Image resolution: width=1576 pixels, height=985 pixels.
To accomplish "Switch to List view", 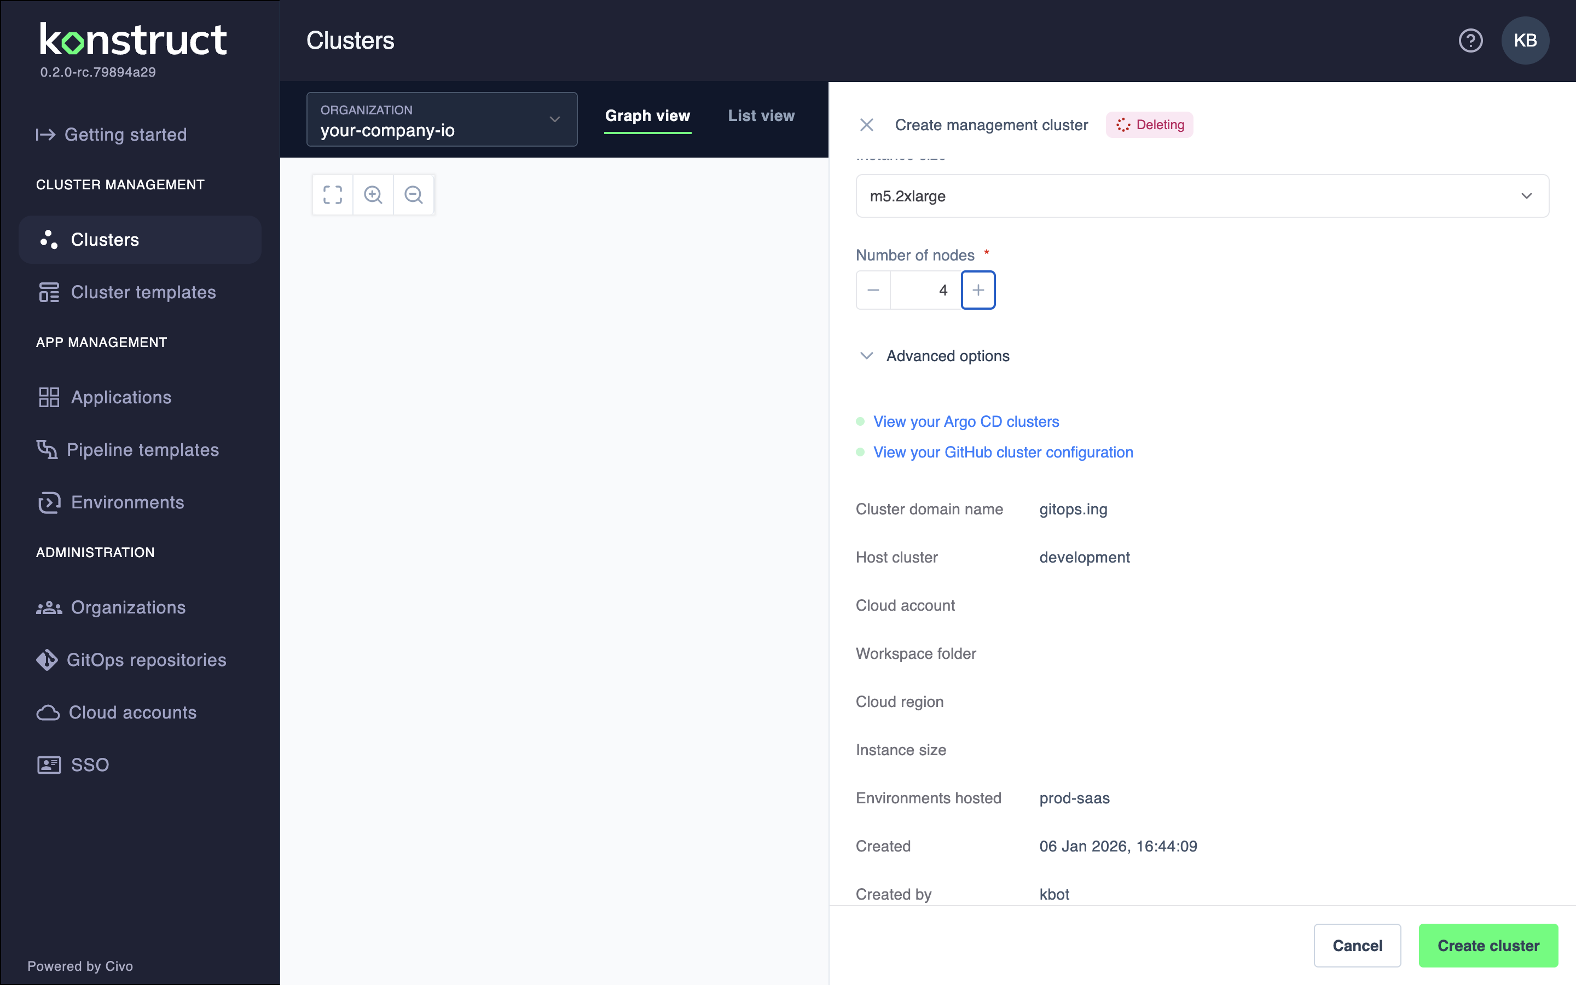I will point(761,115).
